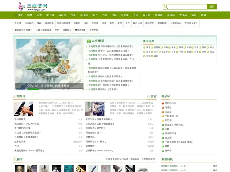The width and height of the screenshot is (230, 172).
Task: Click the green 搜索 search button
Action: click(x=212, y=7)
